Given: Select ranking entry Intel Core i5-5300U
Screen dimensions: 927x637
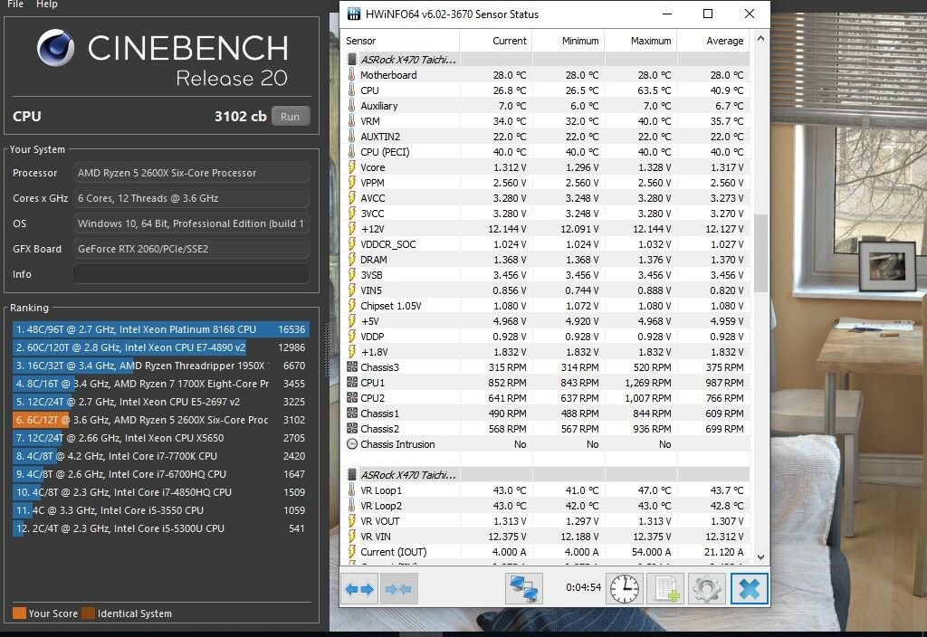Looking at the screenshot, I should point(159,528).
